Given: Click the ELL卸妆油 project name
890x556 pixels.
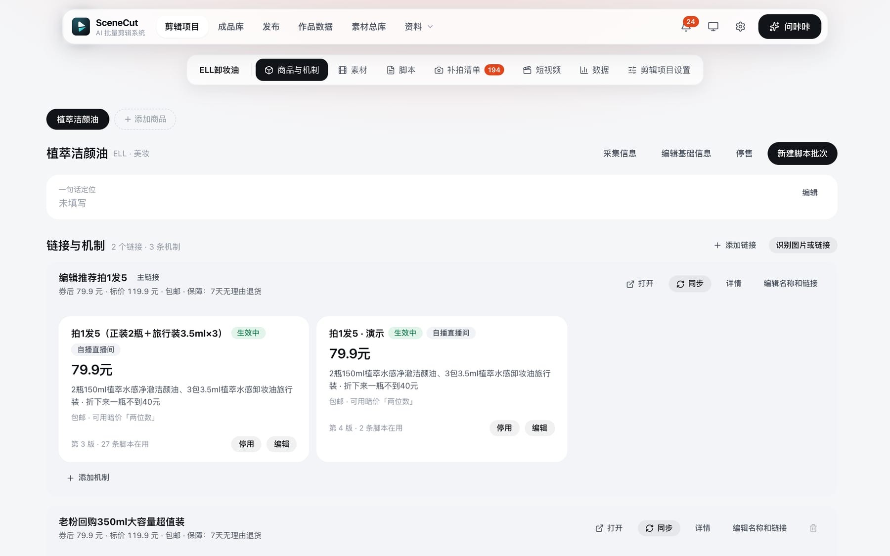Looking at the screenshot, I should point(219,70).
